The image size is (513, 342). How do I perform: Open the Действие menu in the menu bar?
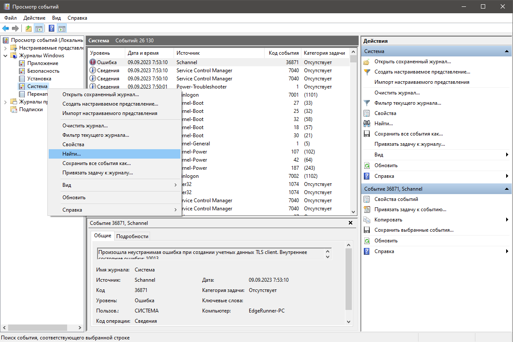(34, 18)
